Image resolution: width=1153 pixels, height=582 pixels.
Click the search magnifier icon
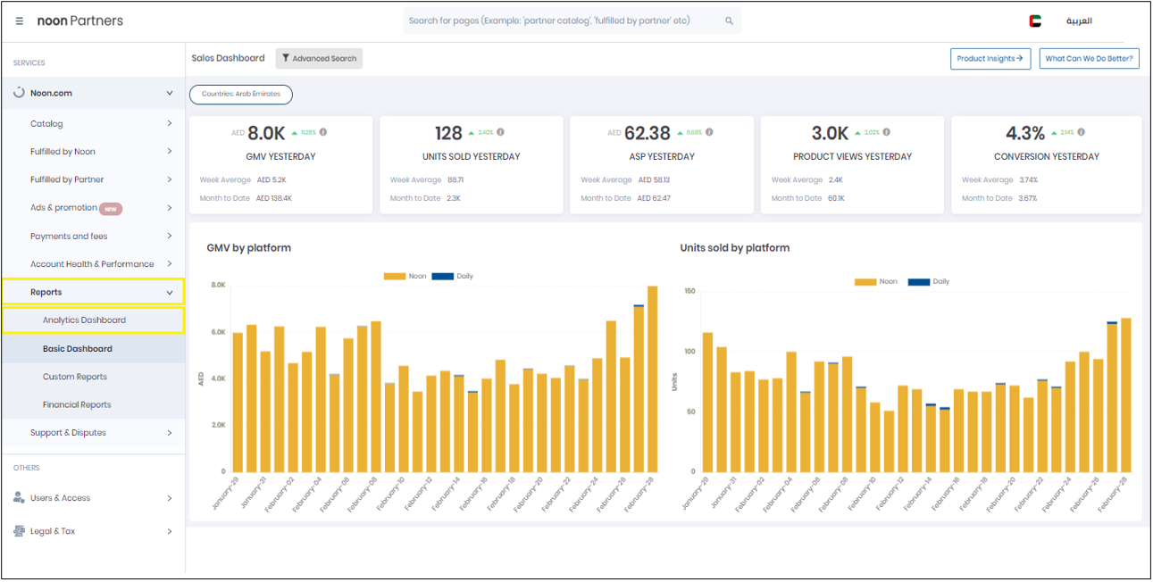coord(729,21)
